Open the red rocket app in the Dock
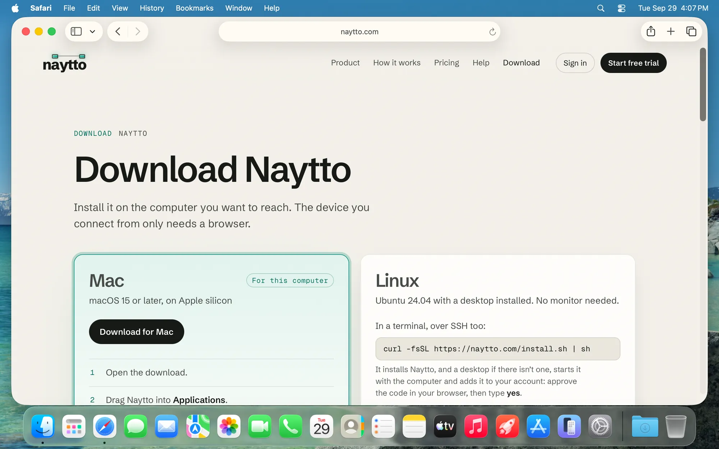The image size is (719, 449). click(507, 426)
